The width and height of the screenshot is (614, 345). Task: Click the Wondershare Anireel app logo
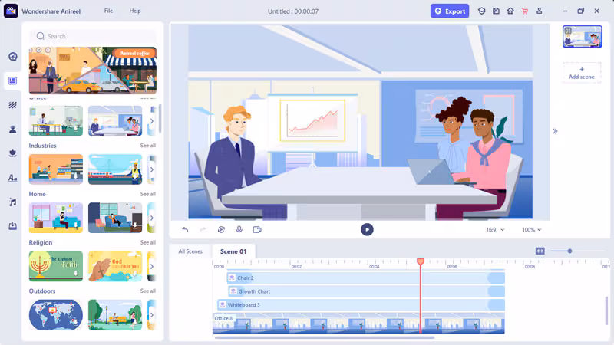pyautogui.click(x=11, y=11)
